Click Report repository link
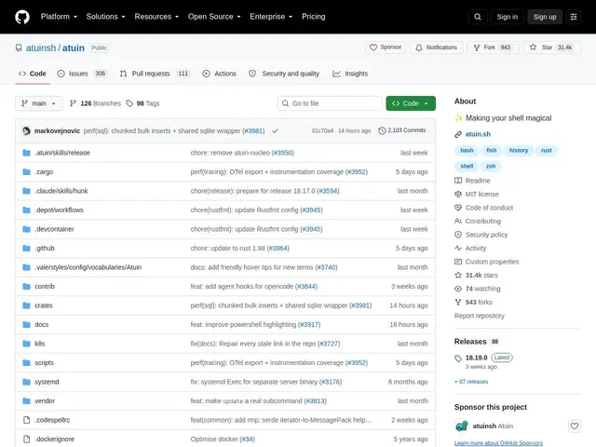Image resolution: width=596 pixels, height=447 pixels. point(480,316)
